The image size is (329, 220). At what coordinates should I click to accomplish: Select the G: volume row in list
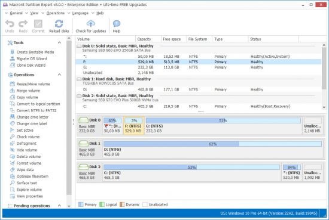point(198,67)
